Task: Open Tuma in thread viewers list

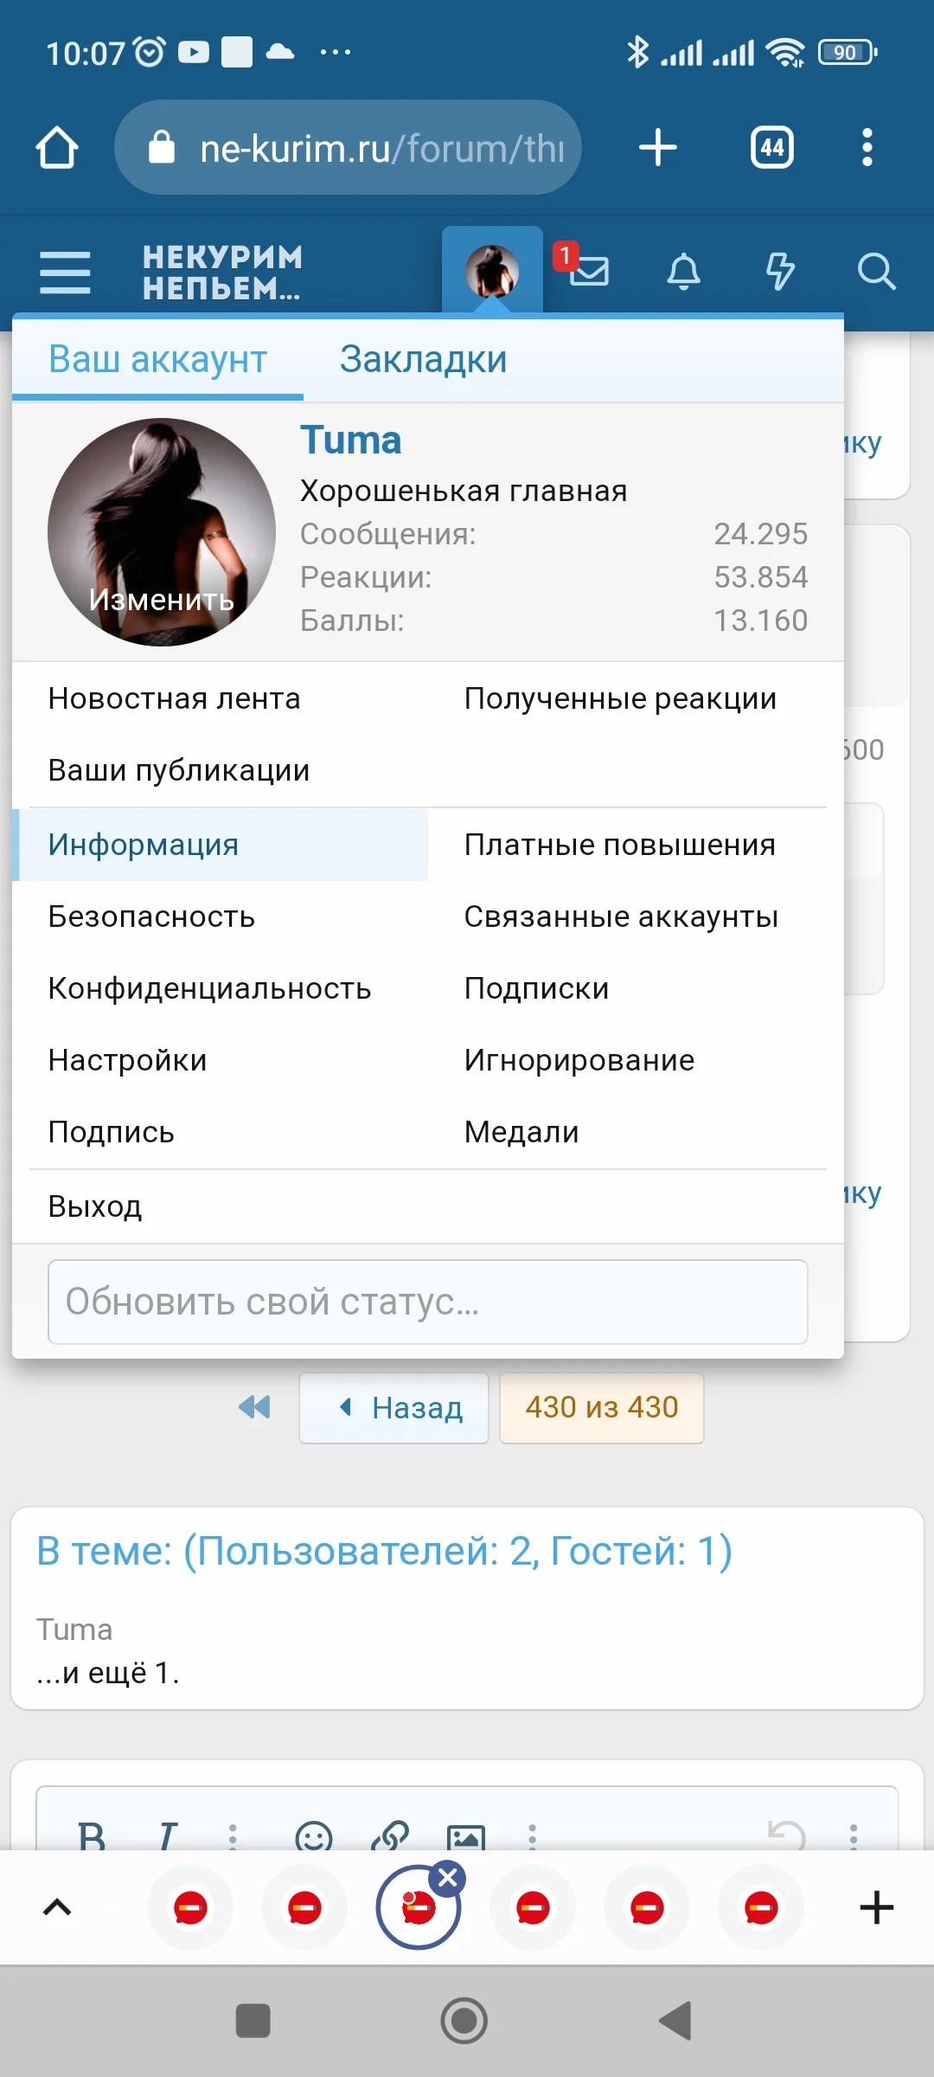Action: click(74, 1630)
